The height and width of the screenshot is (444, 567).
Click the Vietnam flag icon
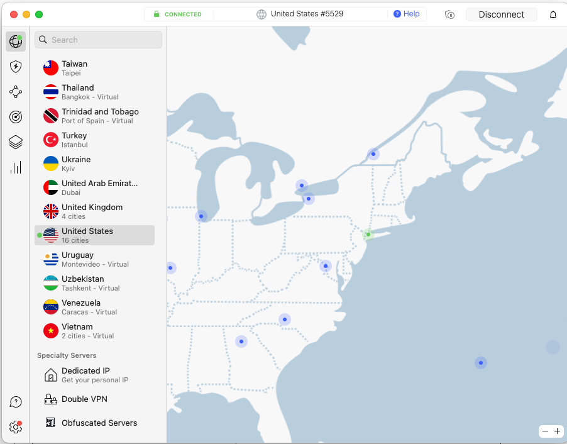pos(51,331)
